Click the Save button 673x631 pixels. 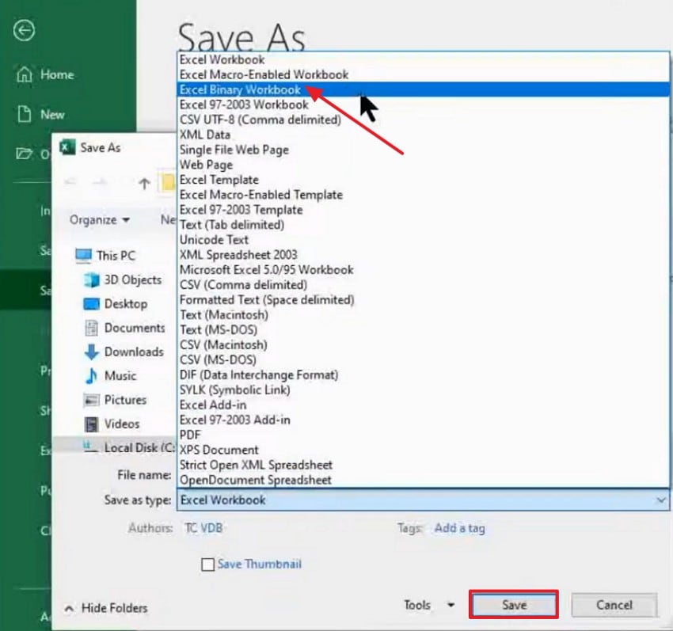514,604
